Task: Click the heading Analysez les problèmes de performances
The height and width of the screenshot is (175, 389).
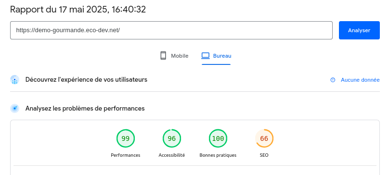Action: click(x=85, y=108)
